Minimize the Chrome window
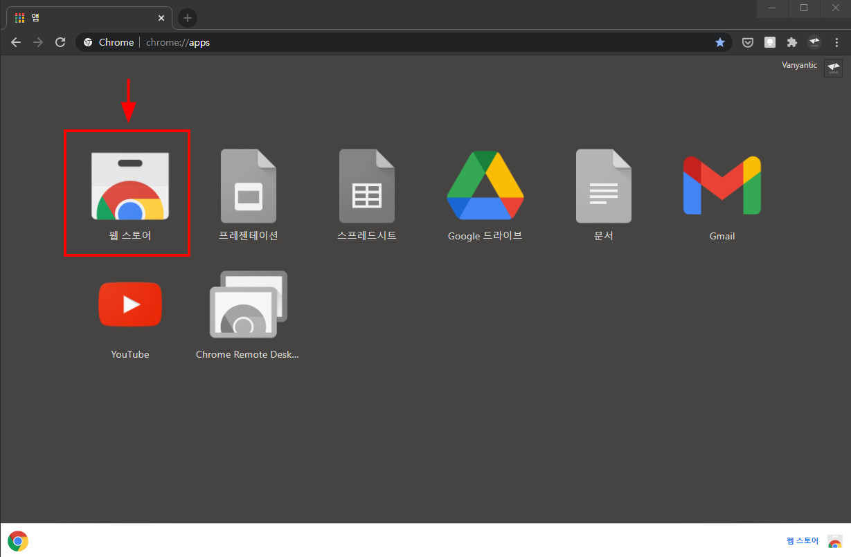This screenshot has width=851, height=557. click(772, 8)
